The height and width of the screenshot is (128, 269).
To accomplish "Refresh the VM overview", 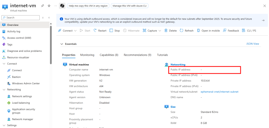I will 187,31.
